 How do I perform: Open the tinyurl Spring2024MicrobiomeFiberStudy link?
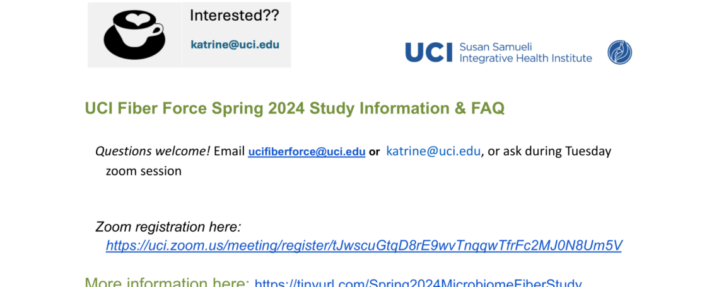418,284
